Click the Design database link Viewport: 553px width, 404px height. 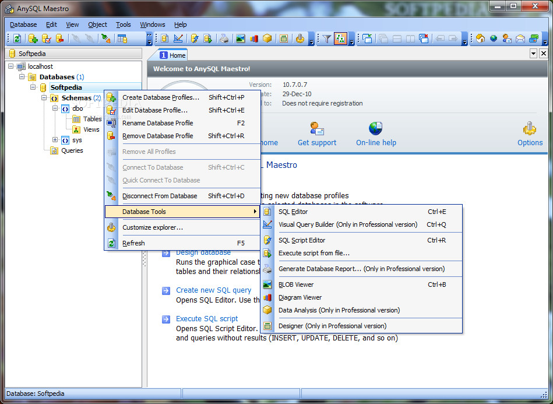(x=203, y=252)
